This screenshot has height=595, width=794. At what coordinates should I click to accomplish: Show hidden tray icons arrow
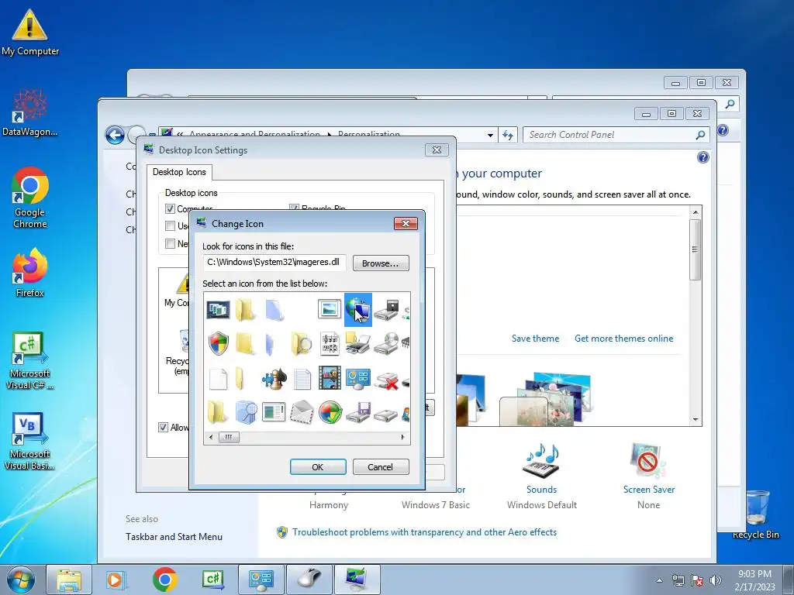coord(659,580)
